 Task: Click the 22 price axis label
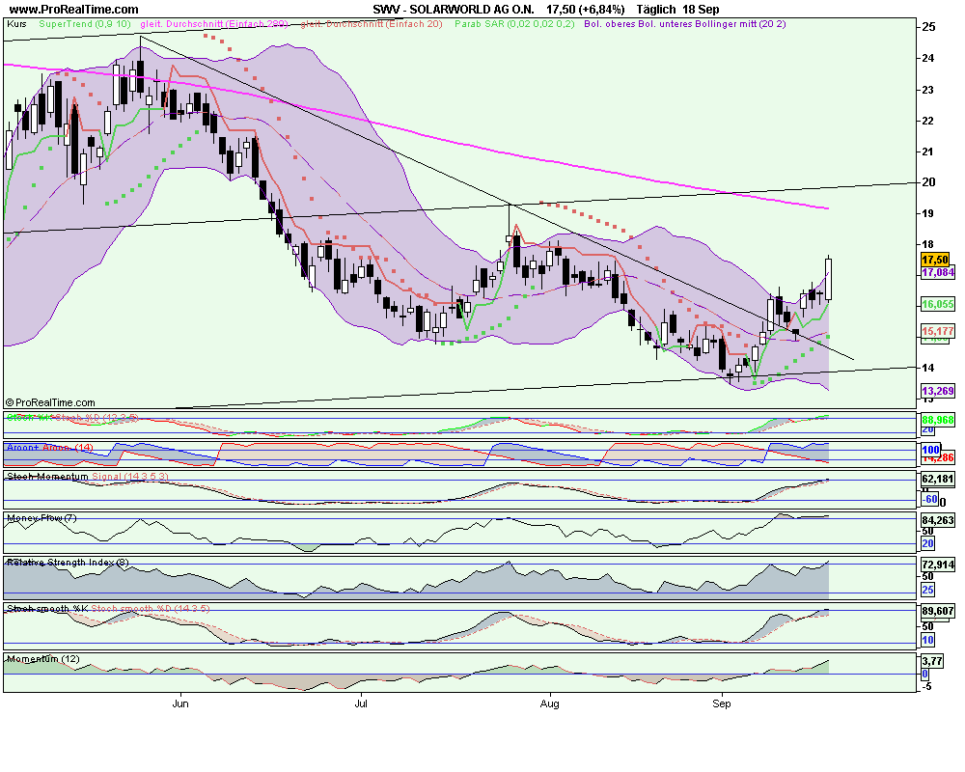pos(928,121)
